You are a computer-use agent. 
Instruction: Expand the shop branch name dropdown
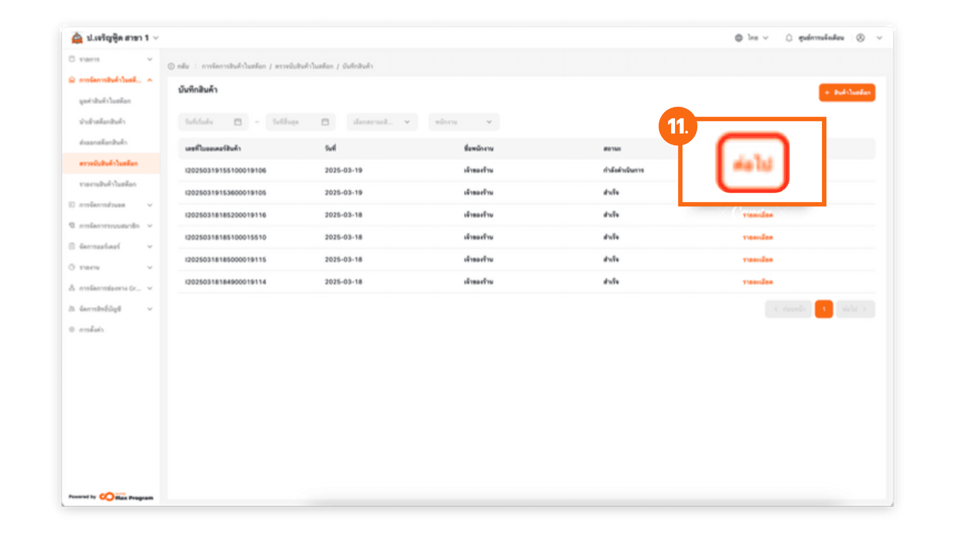156,38
